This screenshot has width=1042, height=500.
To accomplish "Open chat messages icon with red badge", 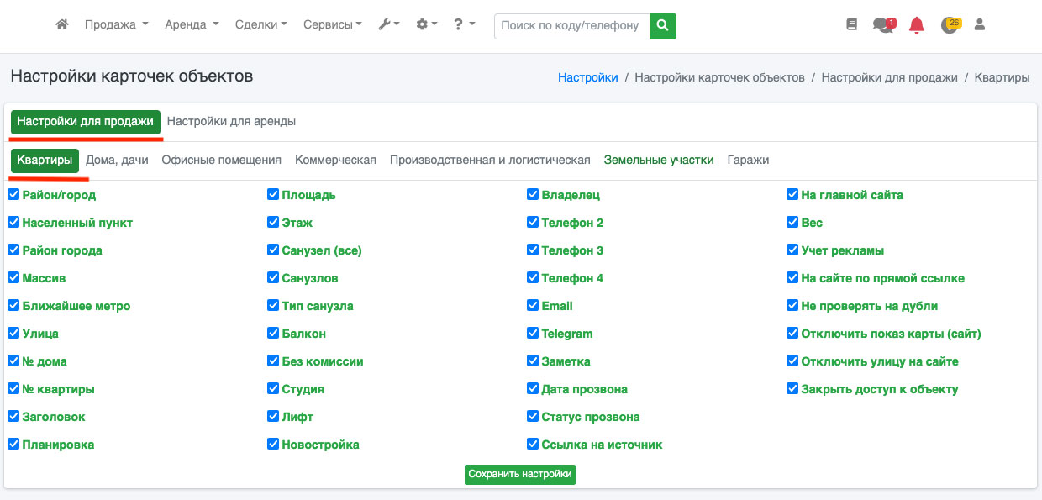I will click(883, 25).
